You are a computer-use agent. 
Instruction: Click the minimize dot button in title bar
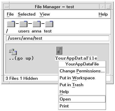[x=102, y=7]
